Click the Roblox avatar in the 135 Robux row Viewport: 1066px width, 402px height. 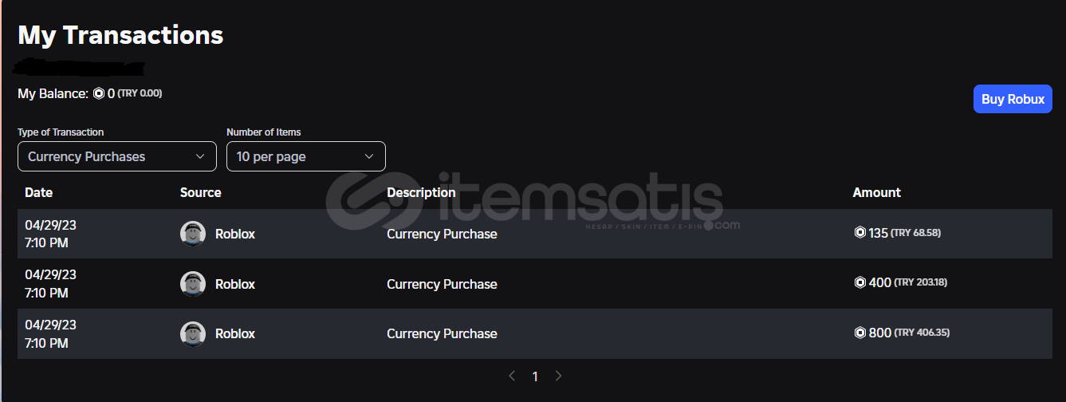(193, 234)
